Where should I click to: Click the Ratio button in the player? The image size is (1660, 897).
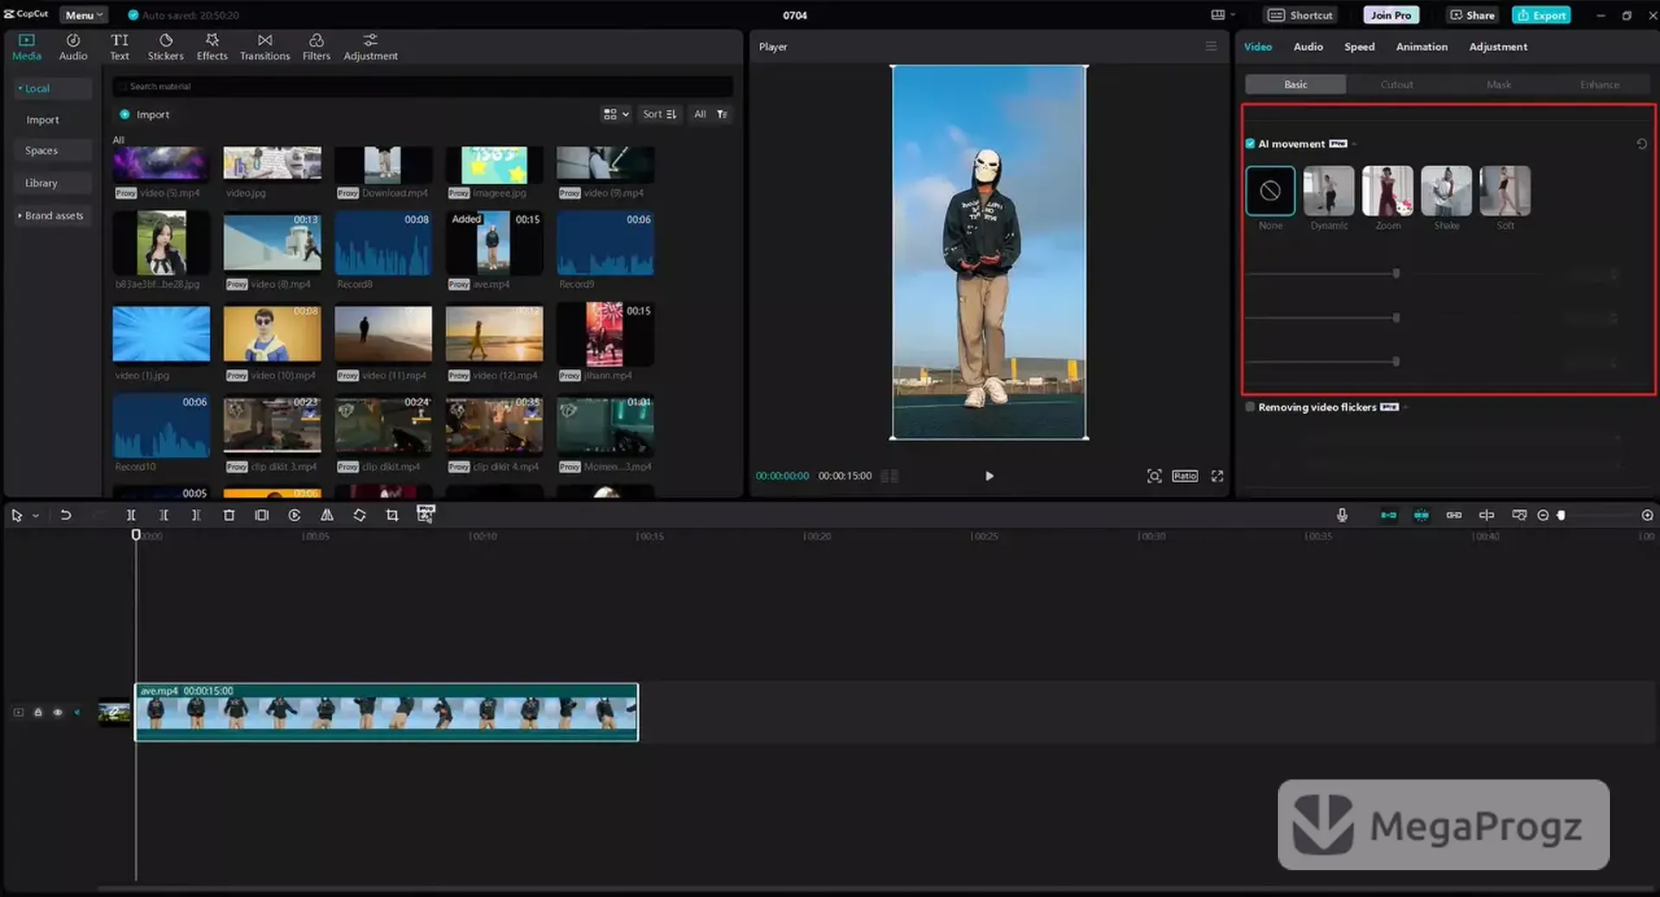(1184, 476)
